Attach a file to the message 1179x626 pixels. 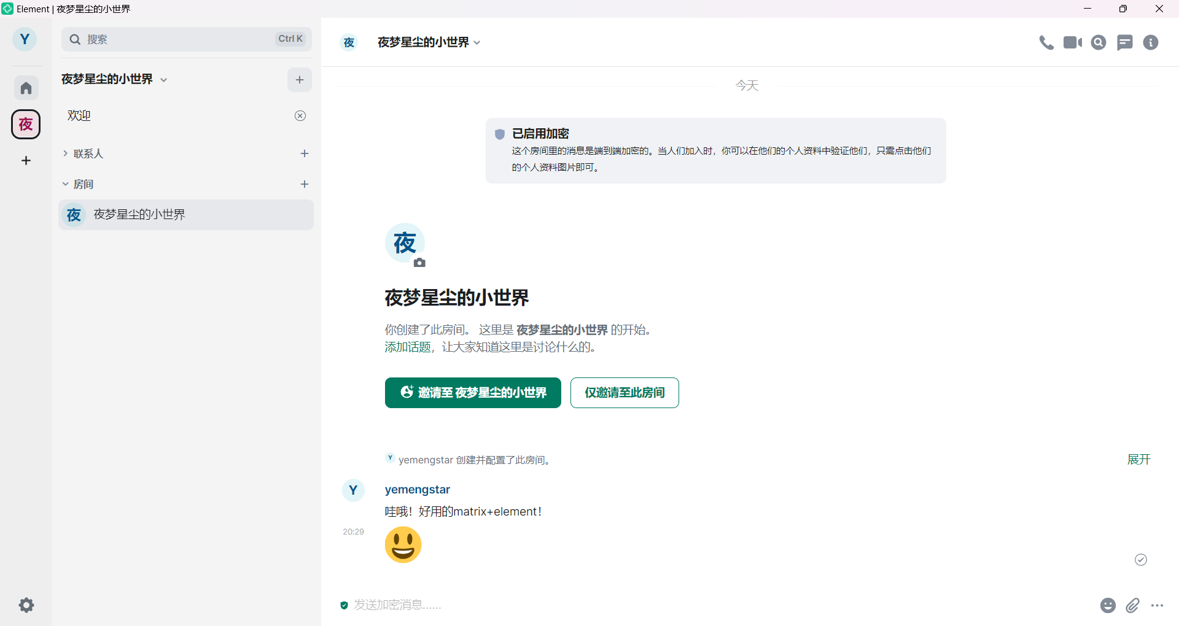tap(1132, 606)
